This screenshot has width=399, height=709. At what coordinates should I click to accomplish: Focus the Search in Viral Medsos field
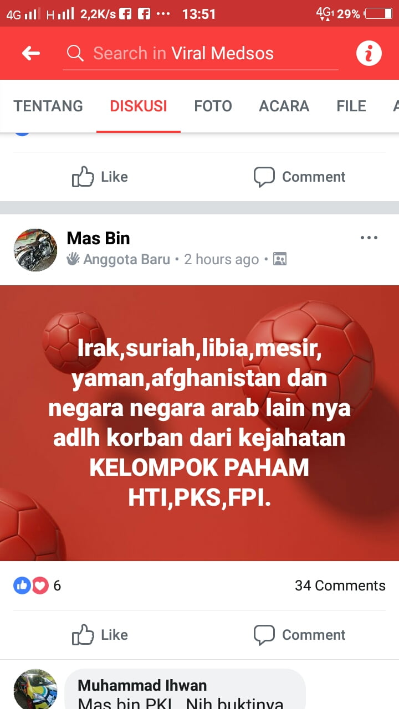coord(200,53)
